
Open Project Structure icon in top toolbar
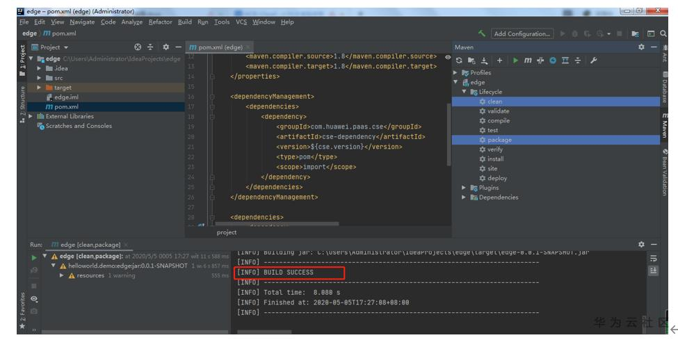pos(635,33)
